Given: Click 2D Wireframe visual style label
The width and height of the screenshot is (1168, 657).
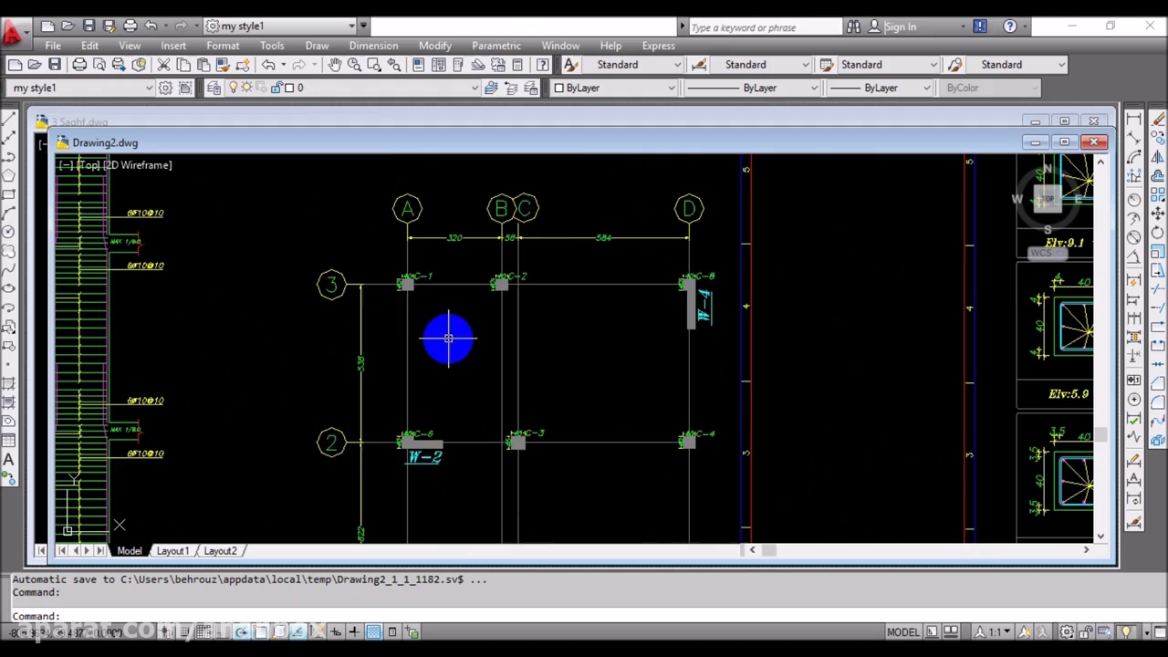Looking at the screenshot, I should click(138, 165).
